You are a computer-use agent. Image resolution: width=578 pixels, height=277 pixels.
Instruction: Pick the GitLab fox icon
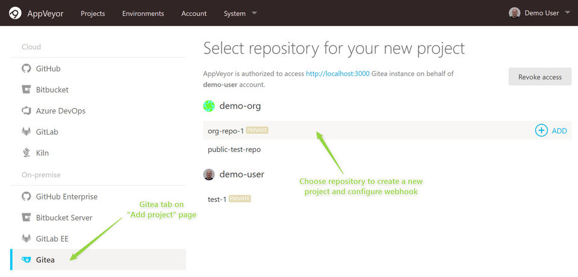(x=26, y=132)
